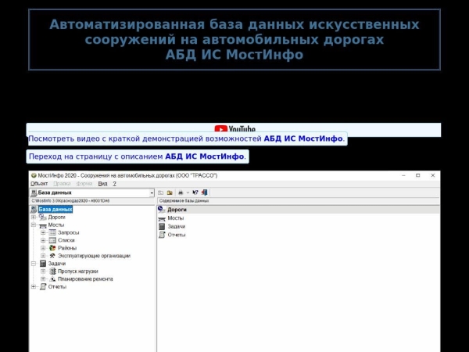Click the Мосты icon in the content list
Viewport: 469px width, 352px height.
point(162,218)
